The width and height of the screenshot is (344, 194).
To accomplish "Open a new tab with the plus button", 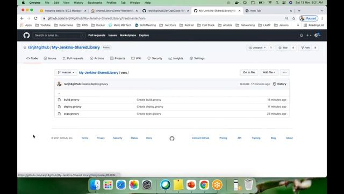I will (299, 11).
